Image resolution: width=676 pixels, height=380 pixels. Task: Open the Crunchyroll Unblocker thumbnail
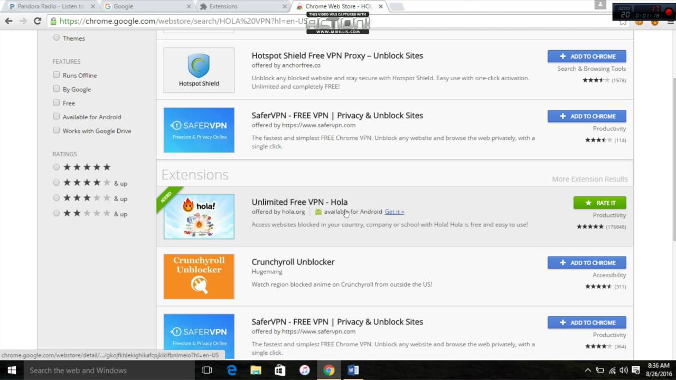(199, 277)
